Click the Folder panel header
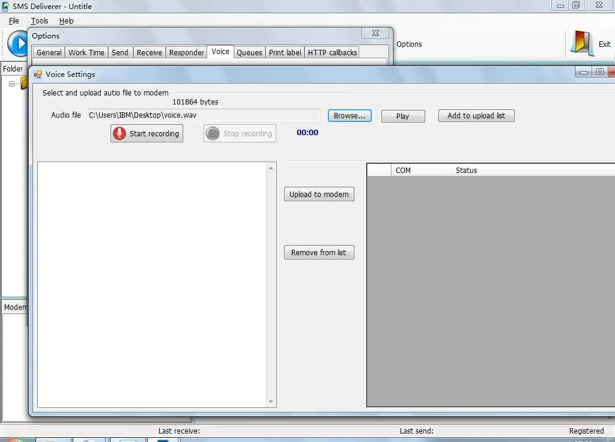The image size is (615, 442). tap(13, 69)
